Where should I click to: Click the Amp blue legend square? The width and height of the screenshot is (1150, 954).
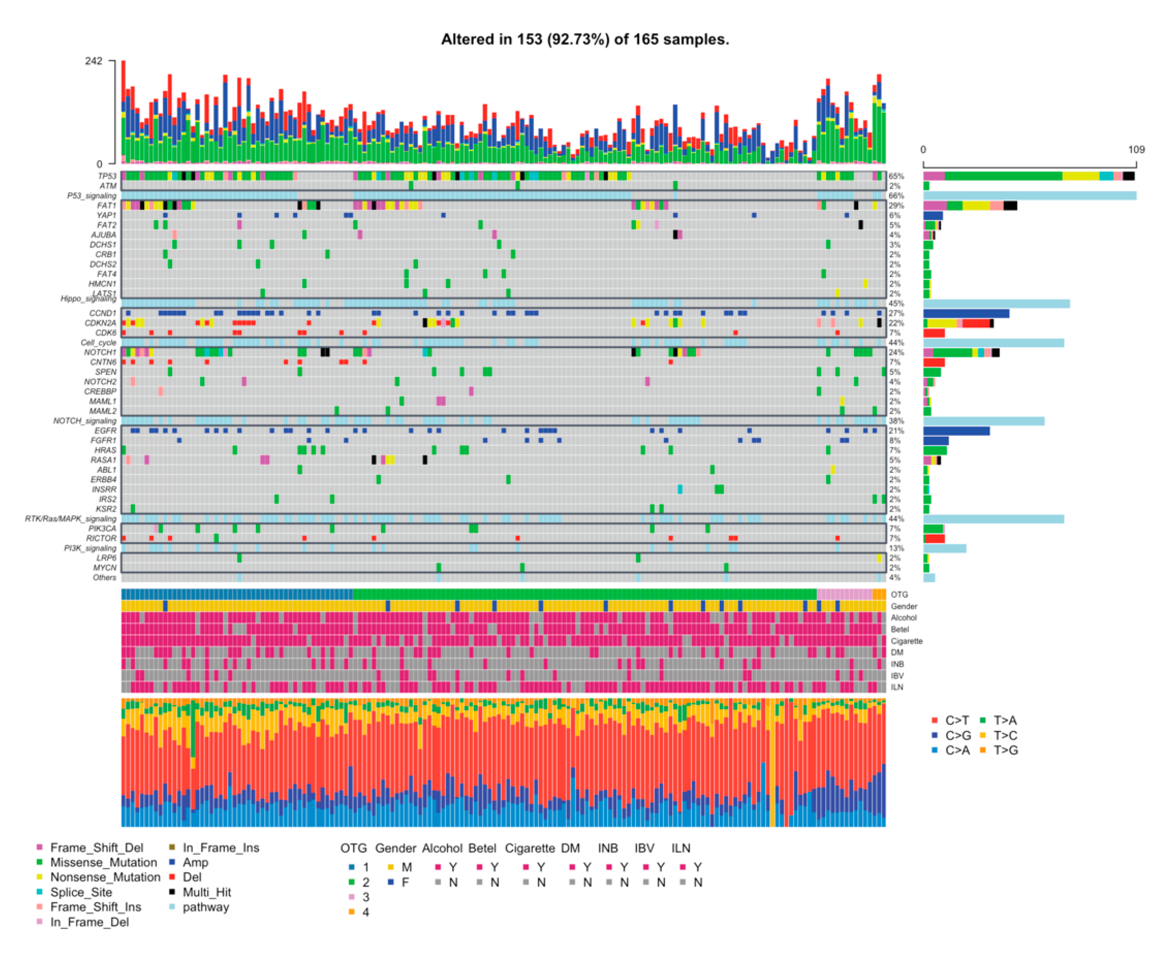tap(172, 862)
